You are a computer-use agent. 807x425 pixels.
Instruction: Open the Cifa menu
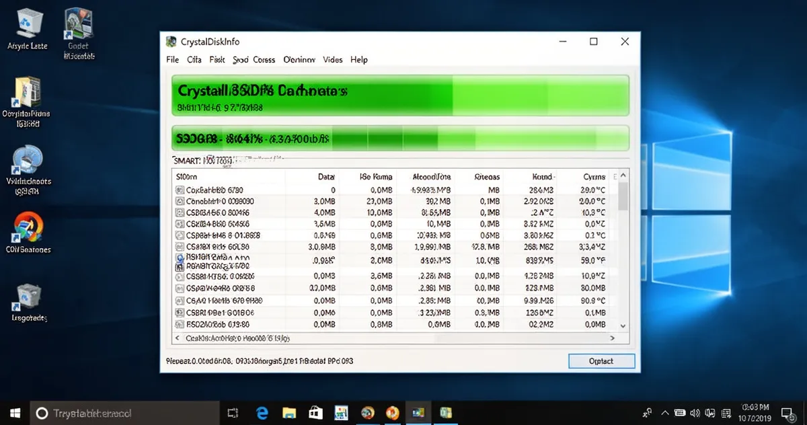tap(194, 60)
